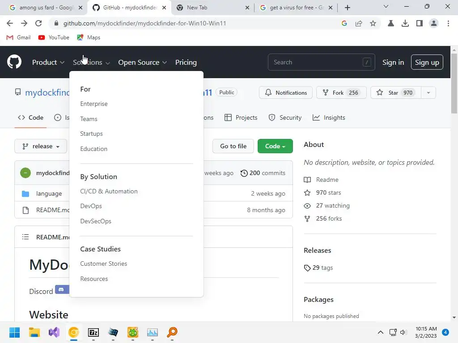The width and height of the screenshot is (458, 343).
Task: Open Visual Studio from taskbar
Action: click(54, 332)
